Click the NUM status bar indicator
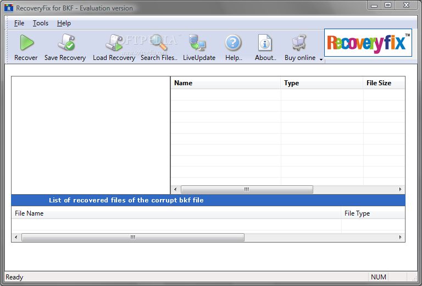422x286 pixels. tap(379, 277)
